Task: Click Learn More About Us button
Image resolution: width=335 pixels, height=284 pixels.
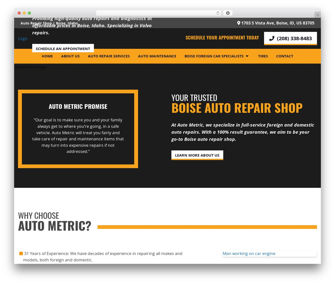Action: pyautogui.click(x=197, y=155)
